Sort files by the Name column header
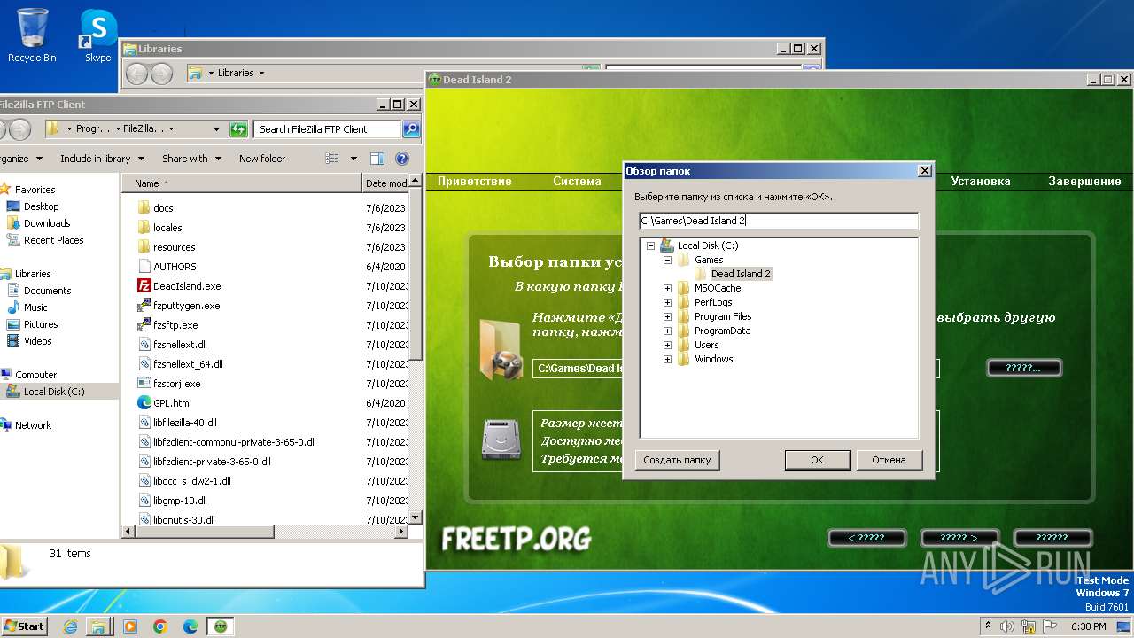1134x638 pixels. coord(240,183)
